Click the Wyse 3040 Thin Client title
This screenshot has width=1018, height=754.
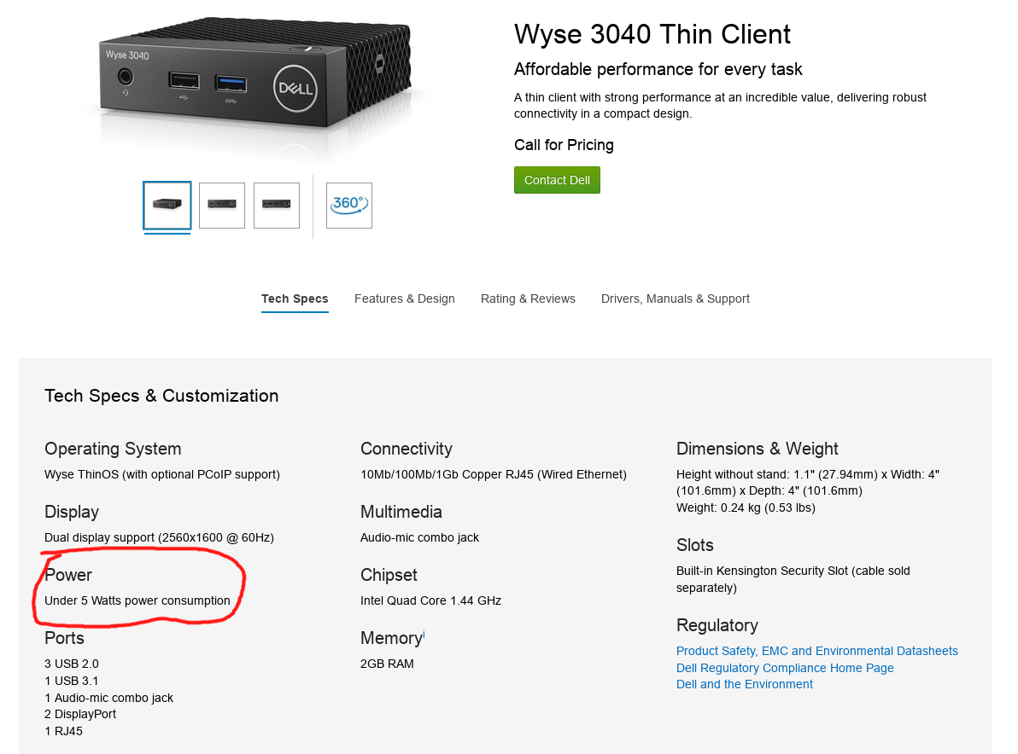(x=652, y=34)
